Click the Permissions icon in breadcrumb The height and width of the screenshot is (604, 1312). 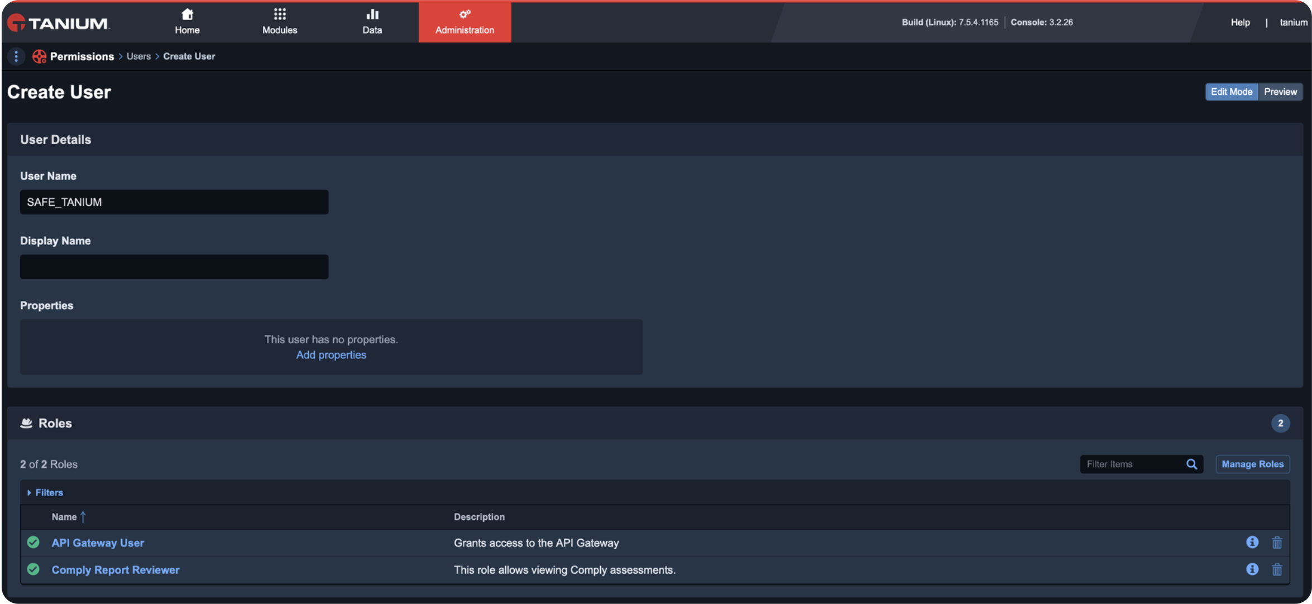[39, 56]
